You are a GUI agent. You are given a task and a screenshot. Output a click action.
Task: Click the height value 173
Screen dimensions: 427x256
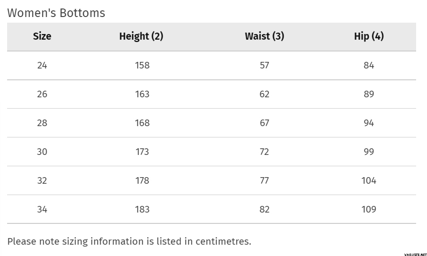coord(142,152)
